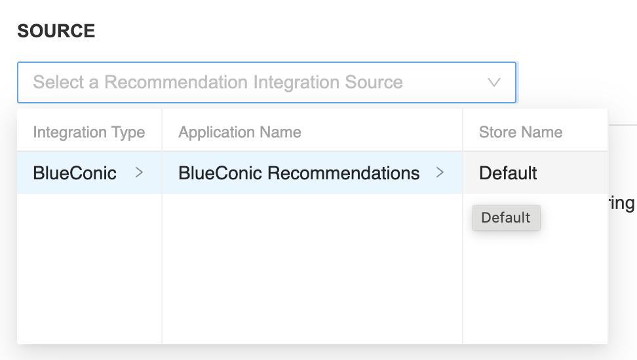This screenshot has width=637, height=360.
Task: Click the Store Name column header
Action: click(x=520, y=132)
